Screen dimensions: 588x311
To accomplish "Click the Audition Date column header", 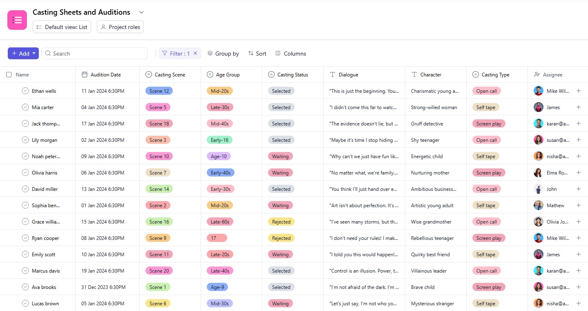I will tap(105, 75).
